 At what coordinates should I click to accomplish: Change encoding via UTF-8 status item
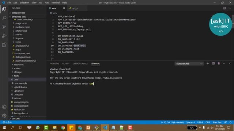200,122
